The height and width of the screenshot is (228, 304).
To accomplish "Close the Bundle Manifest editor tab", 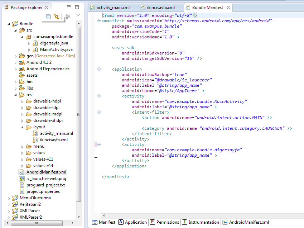I will 227,8.
